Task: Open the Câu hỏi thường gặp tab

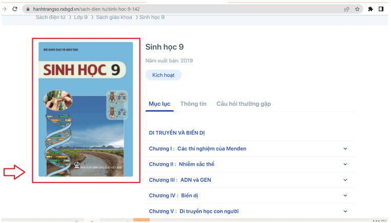Action: [243, 104]
